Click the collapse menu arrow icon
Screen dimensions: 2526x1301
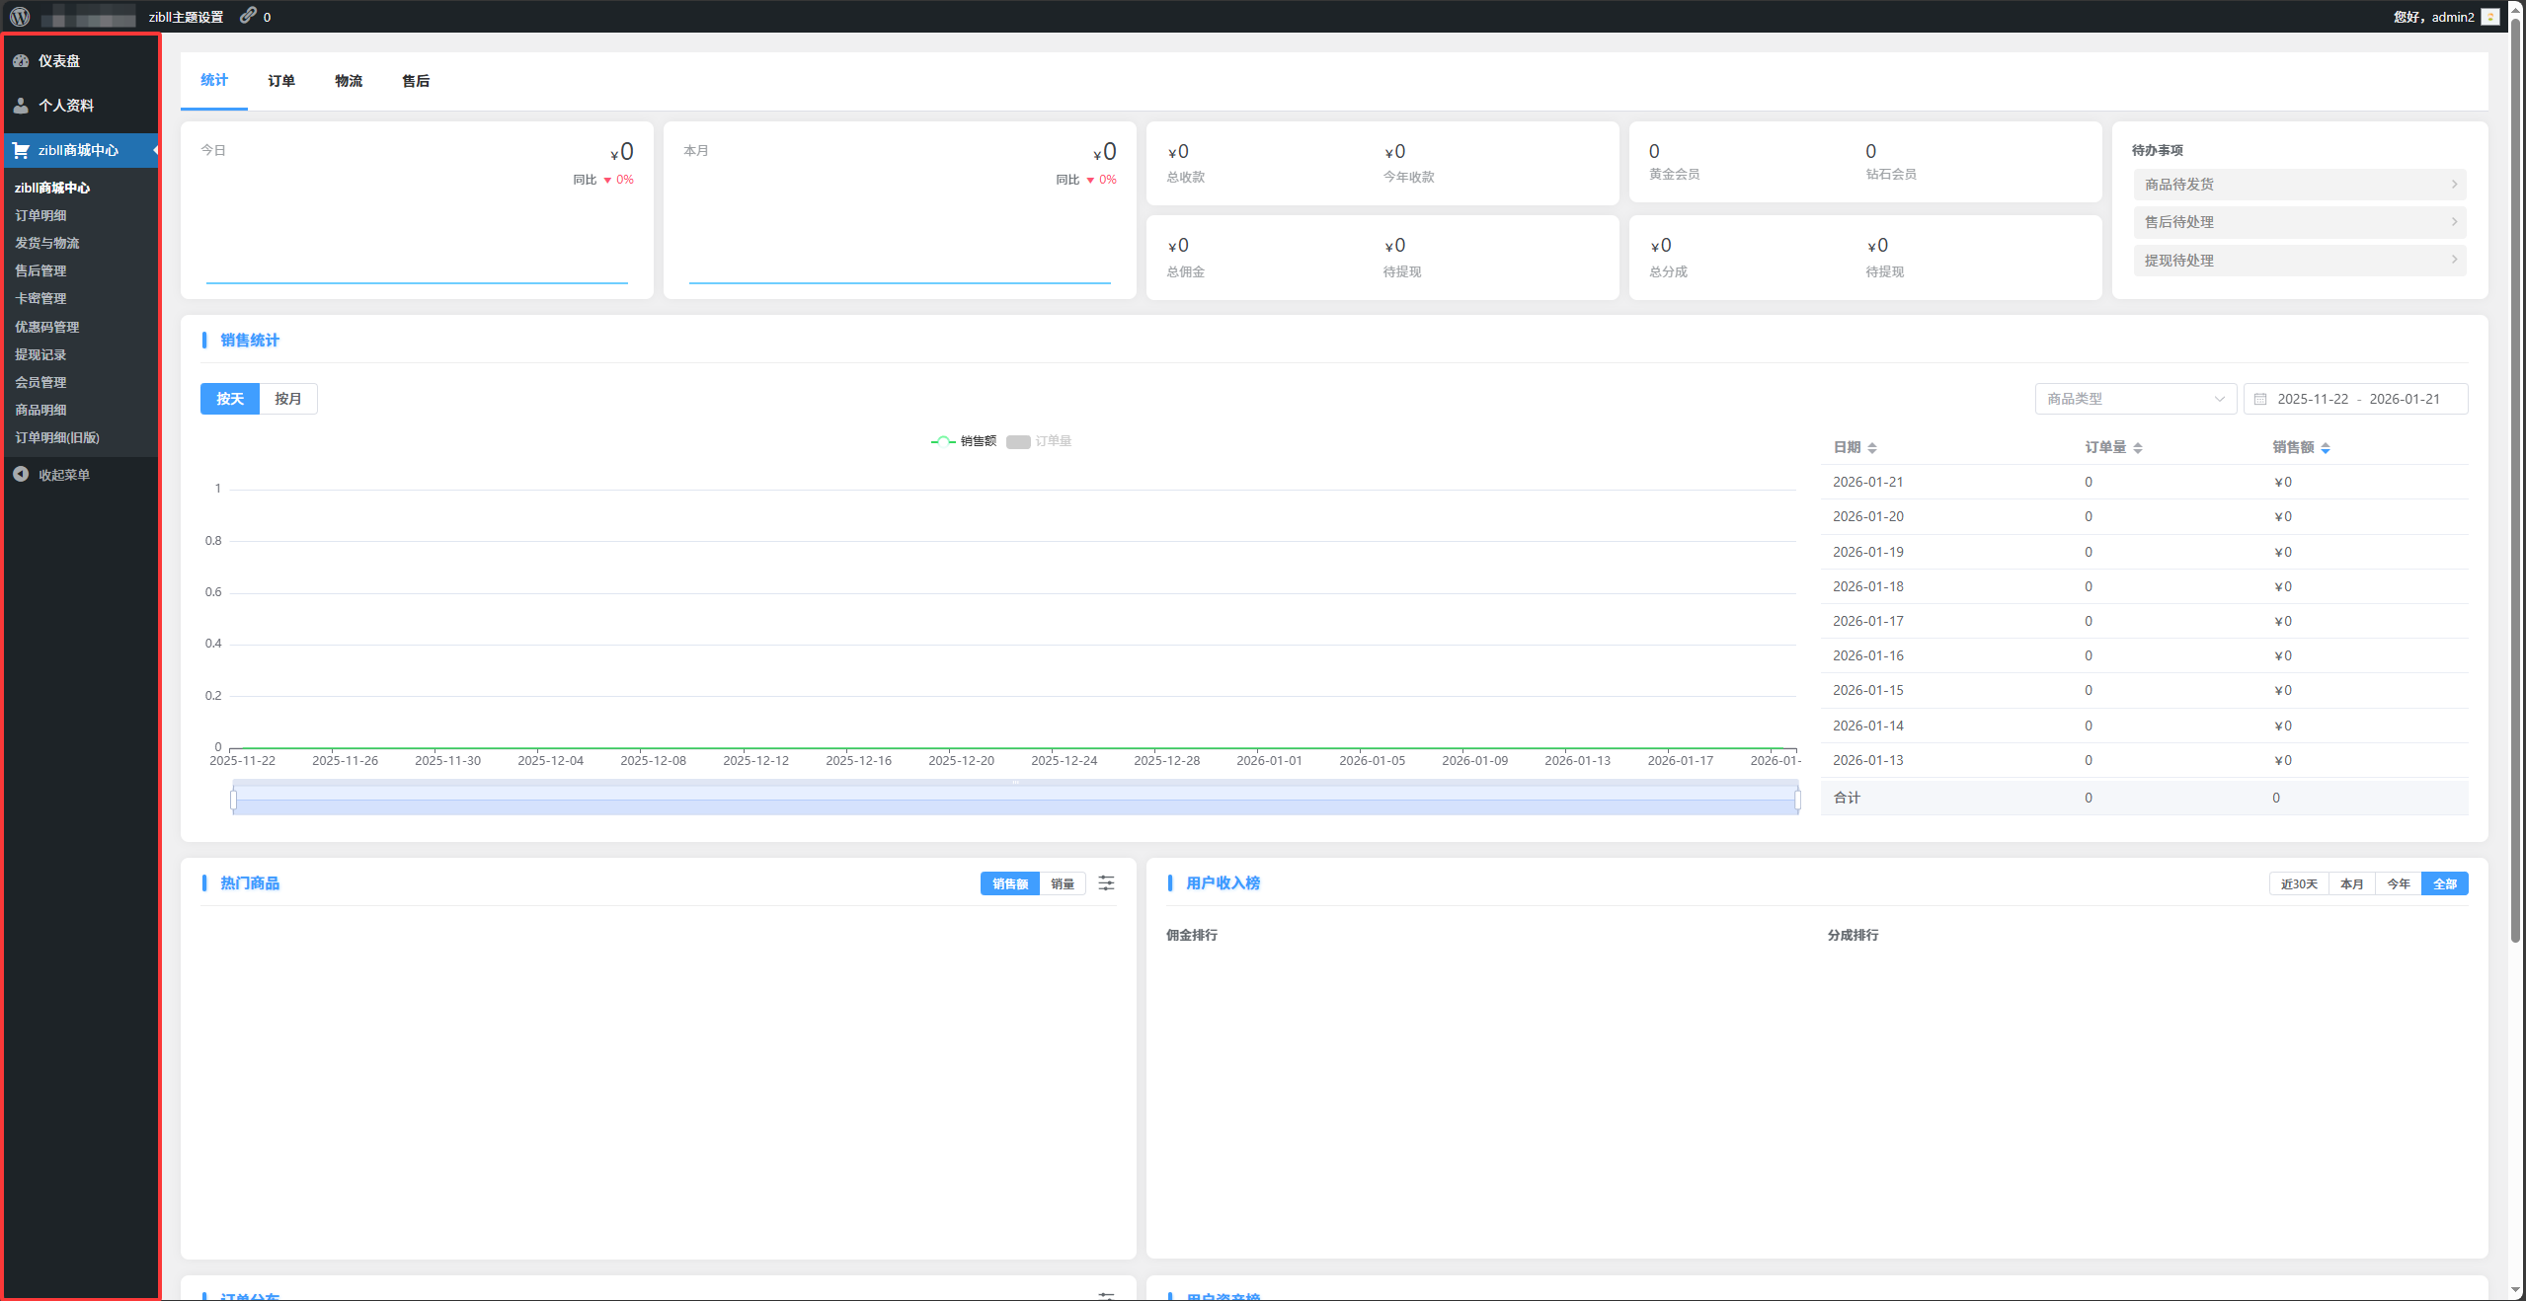(21, 475)
